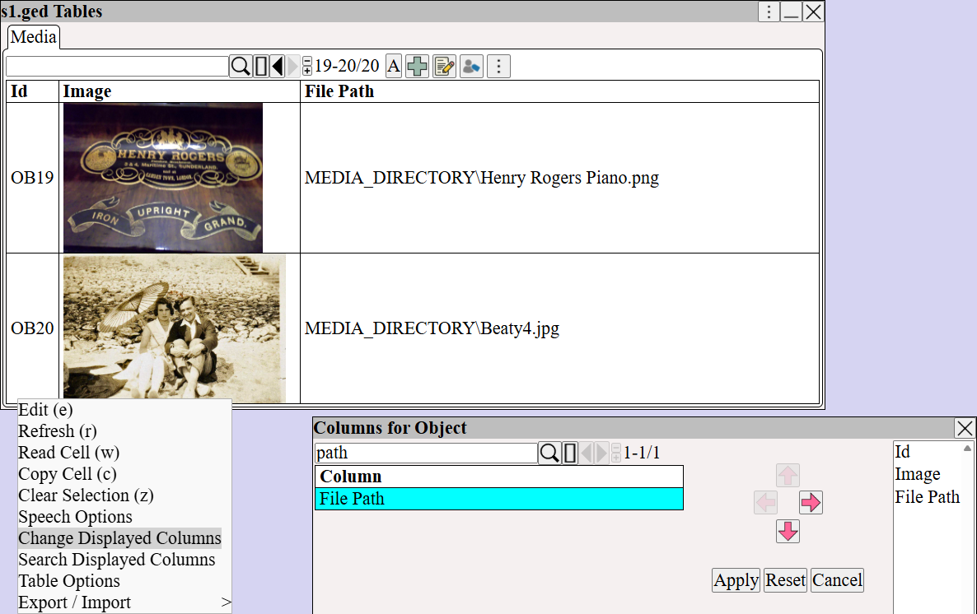Click the 'A' font button in Media toolbar
This screenshot has height=614, width=977.
click(x=393, y=66)
